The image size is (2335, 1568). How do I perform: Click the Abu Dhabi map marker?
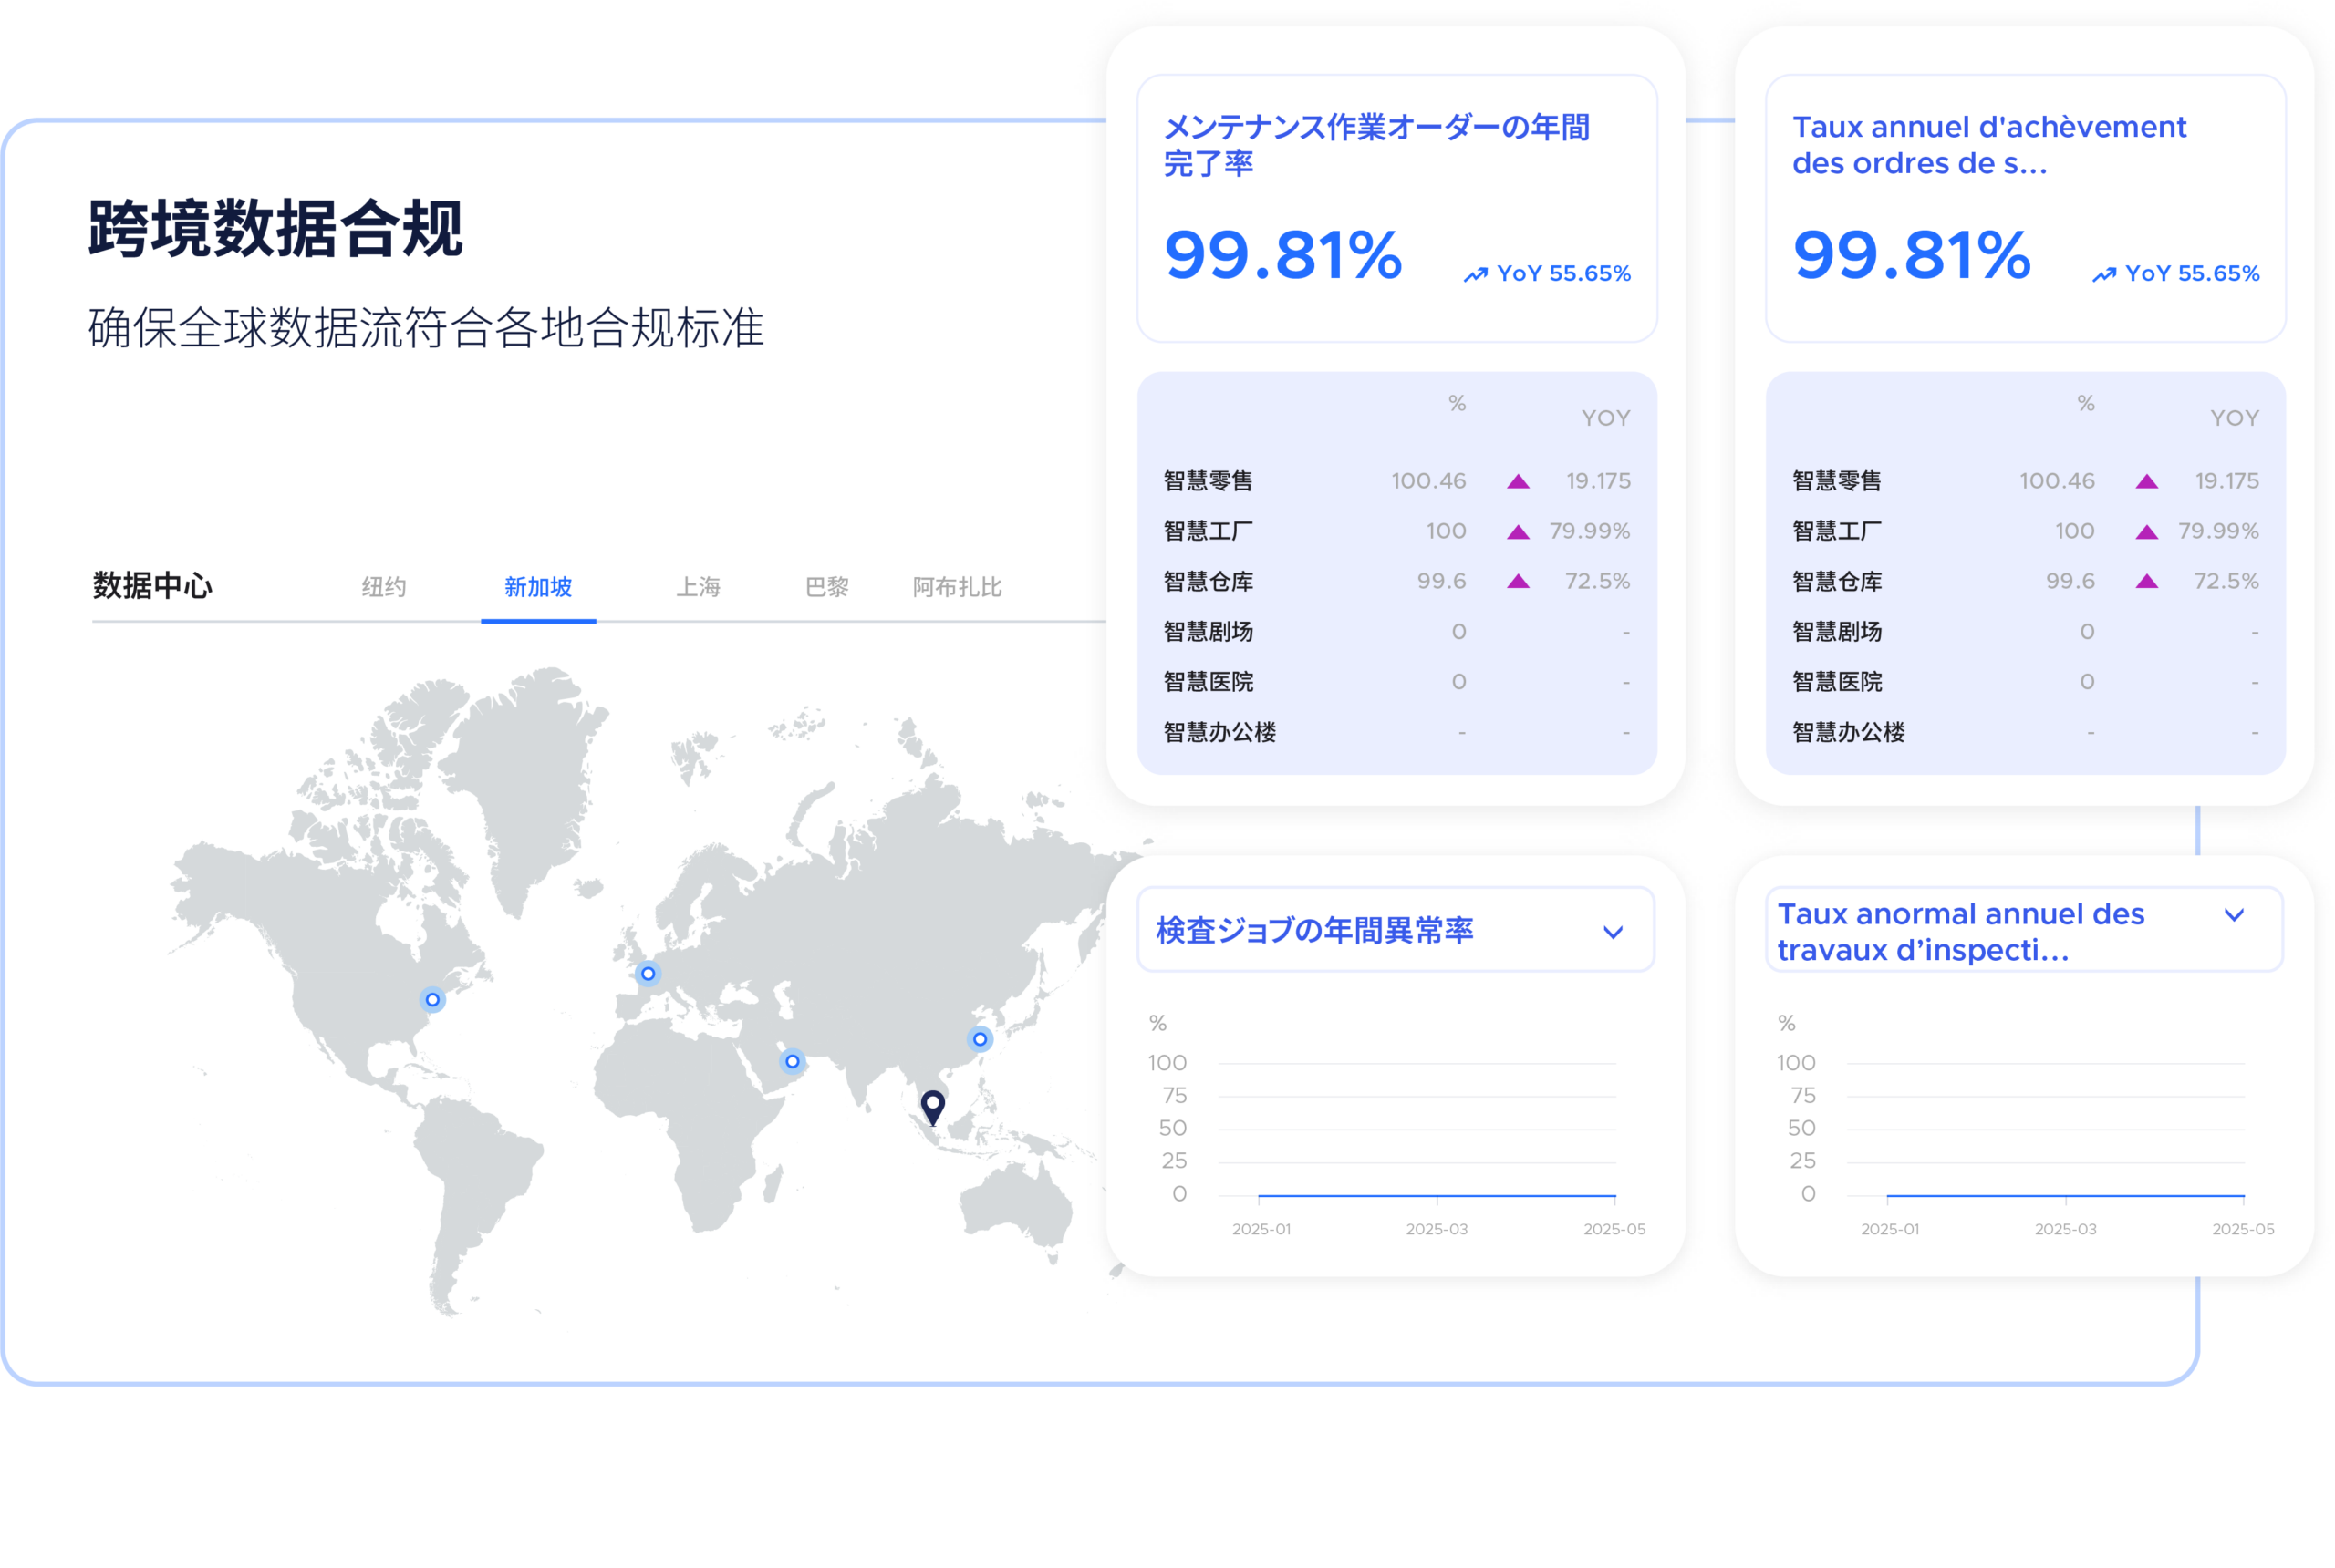[x=793, y=1061]
